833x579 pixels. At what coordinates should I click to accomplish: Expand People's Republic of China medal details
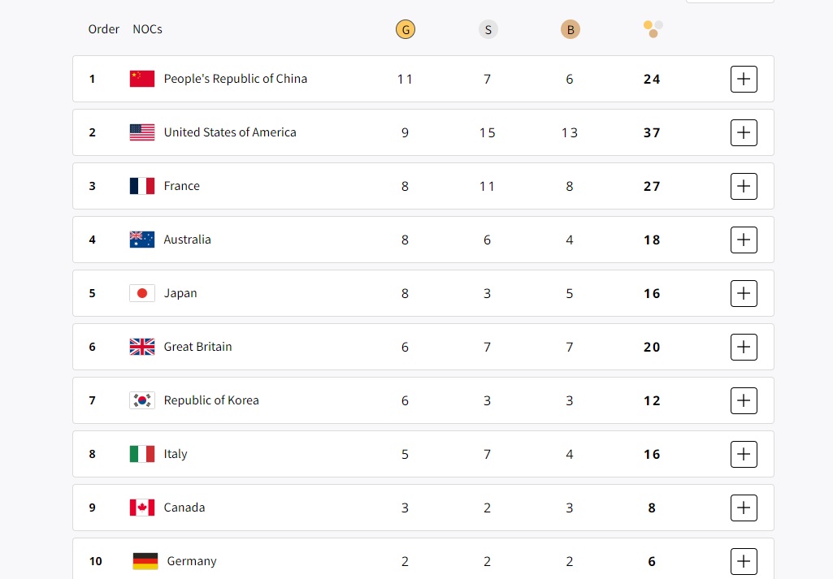744,79
